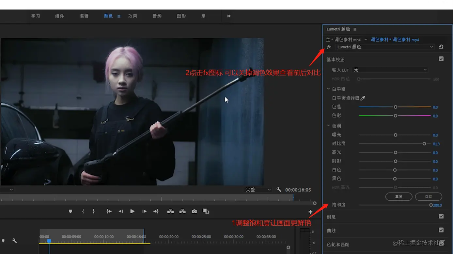The image size is (453, 254).
Task: Open the master clip dropdown arrow
Action: click(x=366, y=40)
